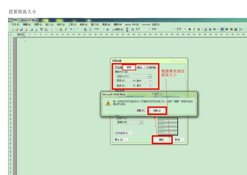Viewport: 247px width, 175px height.
Task: Click the Undo arrow icon
Action: 71,29
